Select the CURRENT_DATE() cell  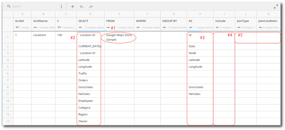coord(91,46)
